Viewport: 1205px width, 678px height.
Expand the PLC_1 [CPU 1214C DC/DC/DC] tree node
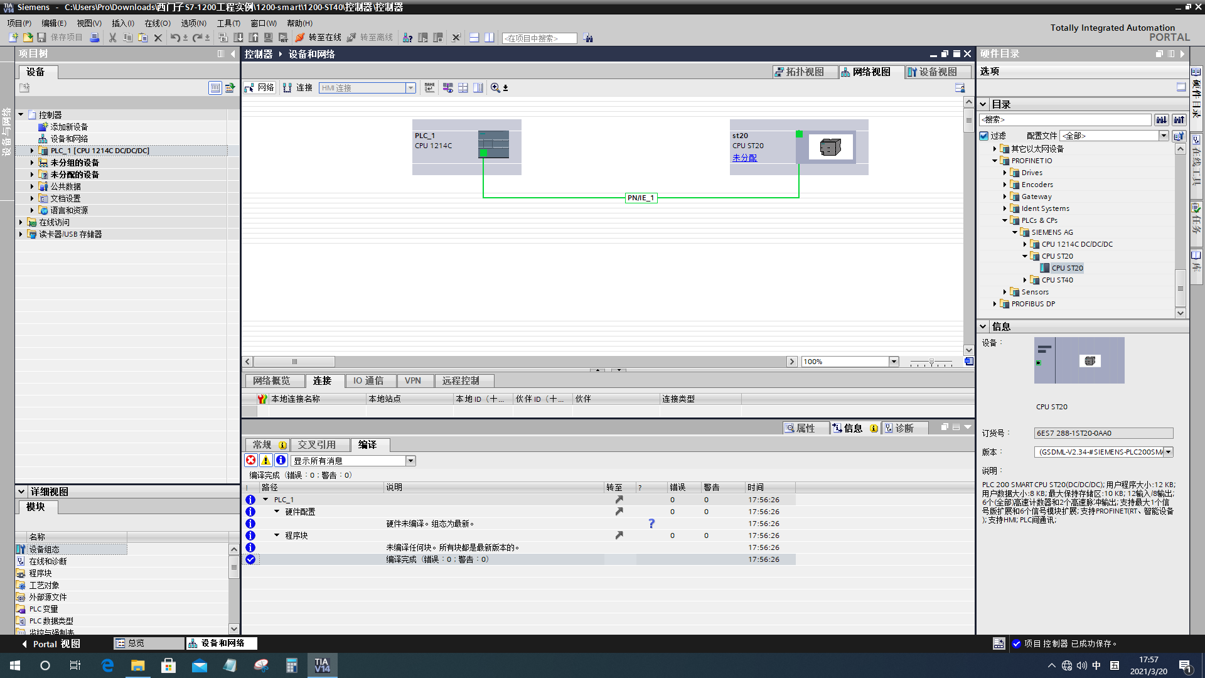click(32, 151)
